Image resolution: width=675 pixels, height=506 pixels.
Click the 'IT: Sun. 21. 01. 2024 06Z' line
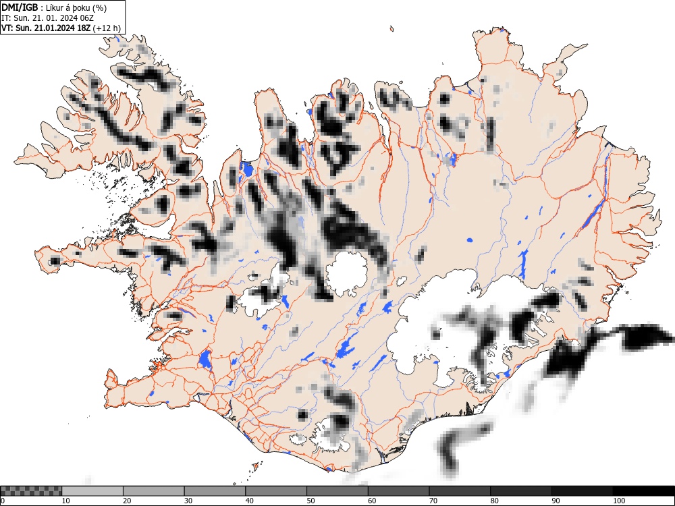coord(47,18)
